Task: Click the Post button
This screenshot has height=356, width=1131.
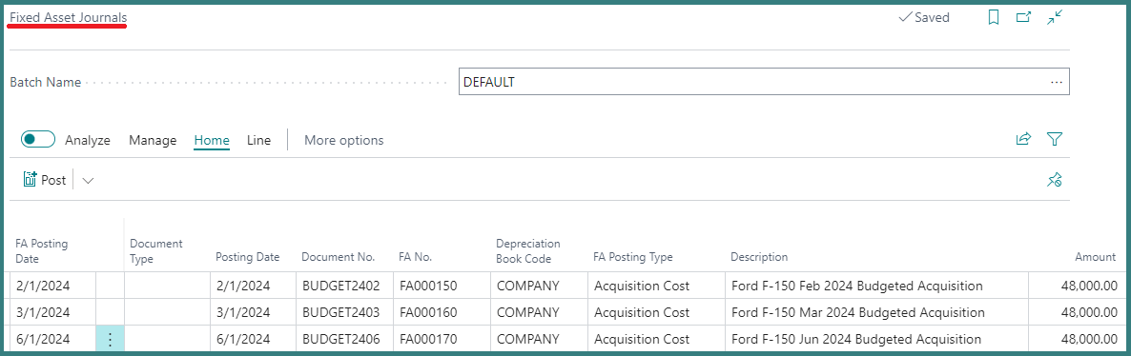Action: (x=45, y=180)
